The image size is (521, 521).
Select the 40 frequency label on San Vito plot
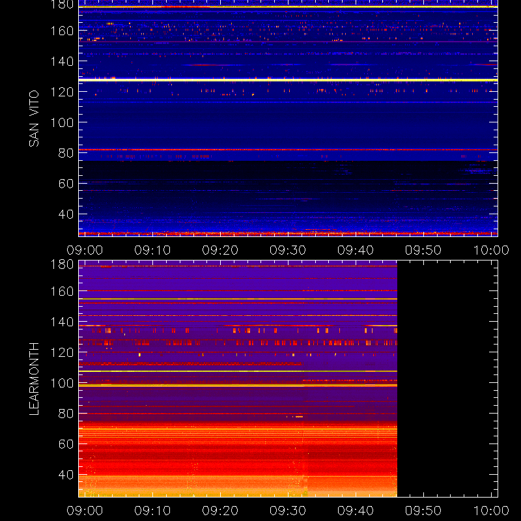point(66,214)
